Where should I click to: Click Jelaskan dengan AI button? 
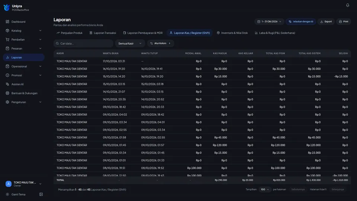point(301,22)
